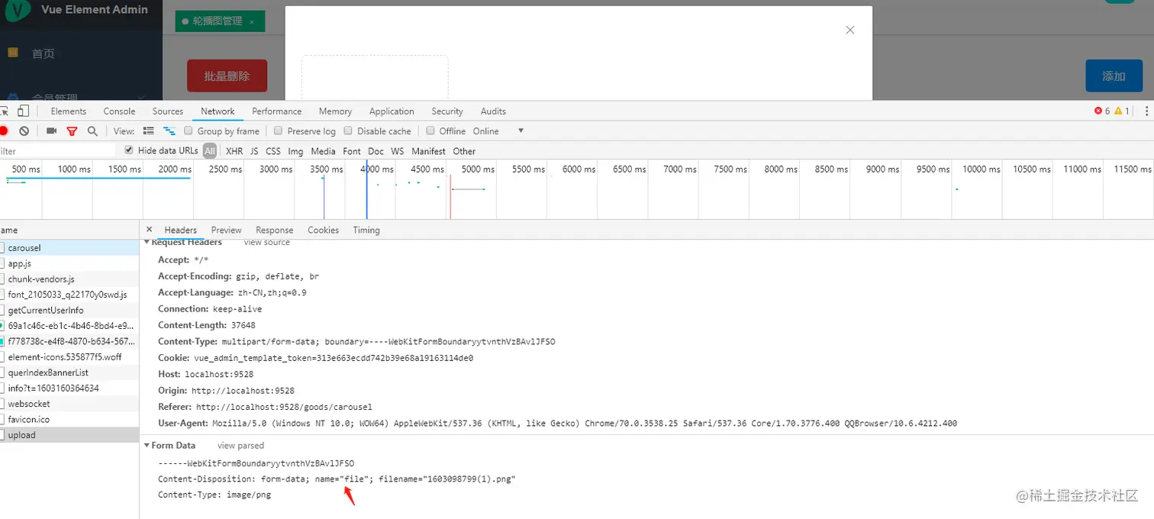
Task: Open the Console panel
Action: (119, 111)
